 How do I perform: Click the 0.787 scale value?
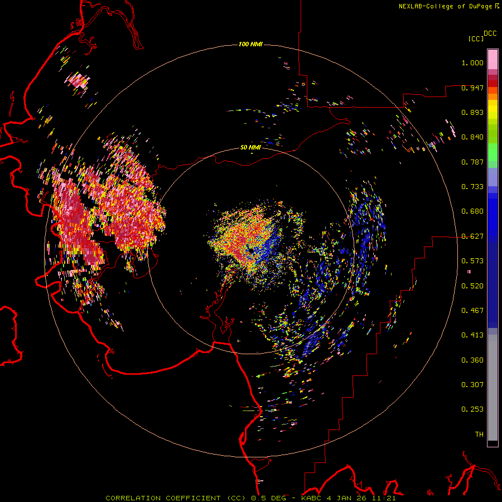click(x=472, y=162)
